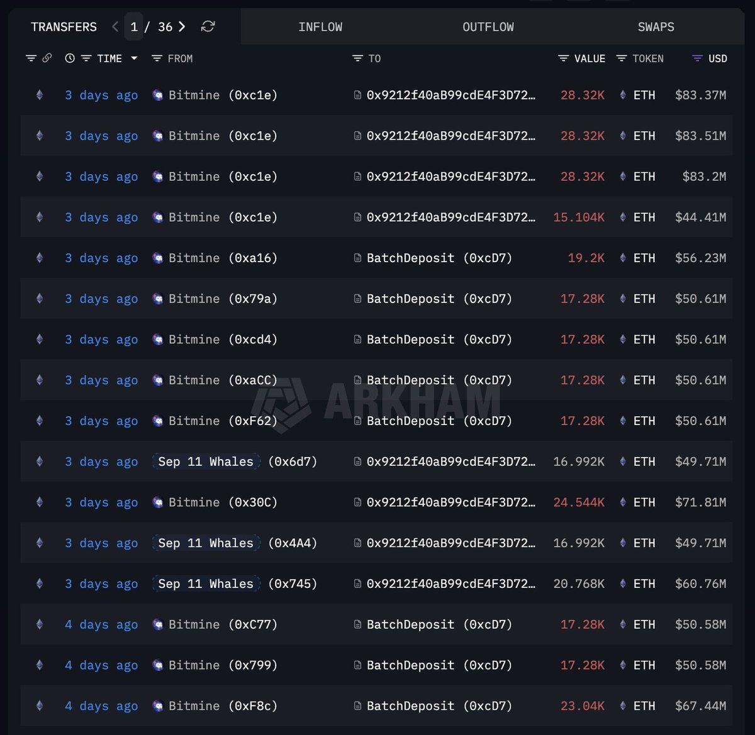Screen dimensions: 755x735
Task: Open the link filter icon in header
Action: (x=47, y=58)
